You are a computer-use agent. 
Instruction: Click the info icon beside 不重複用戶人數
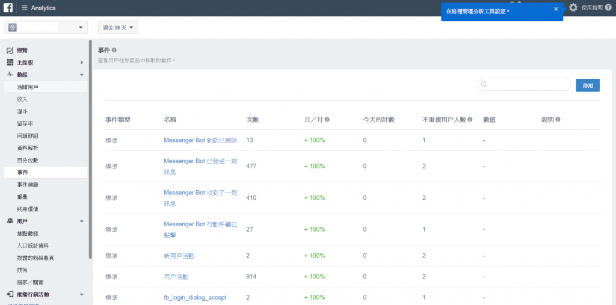coord(470,120)
